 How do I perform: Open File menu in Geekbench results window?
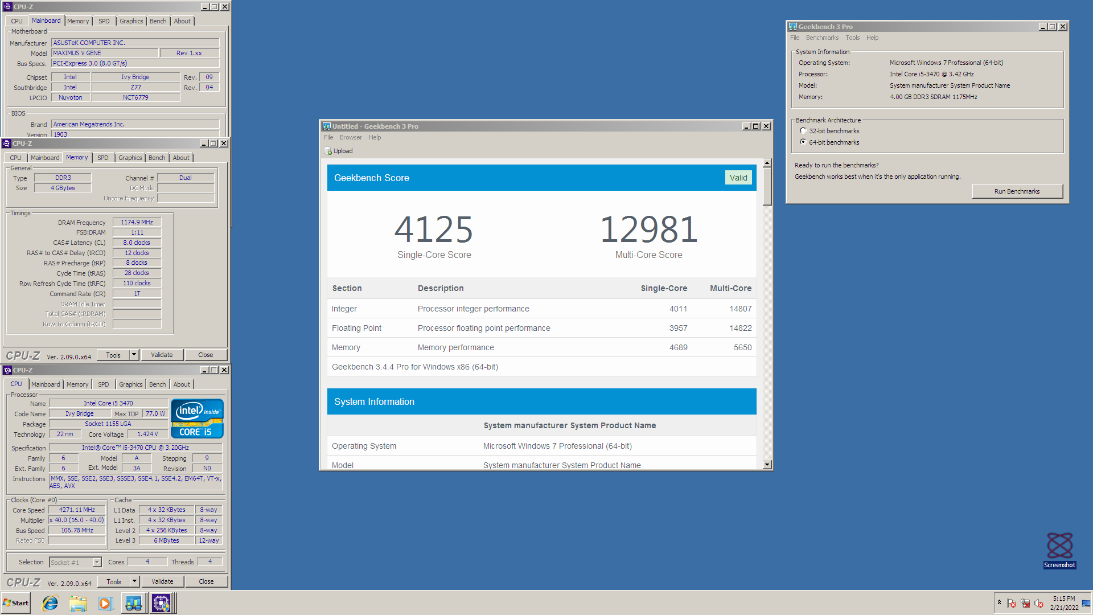click(x=328, y=137)
